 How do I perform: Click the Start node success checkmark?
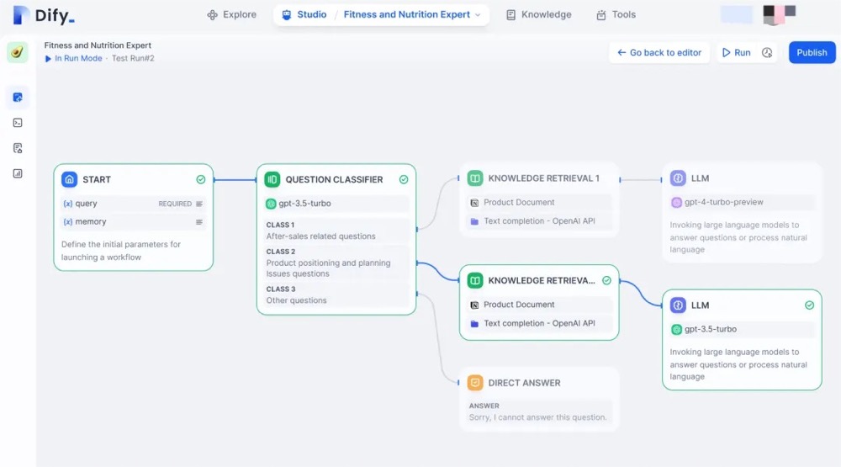[201, 179]
